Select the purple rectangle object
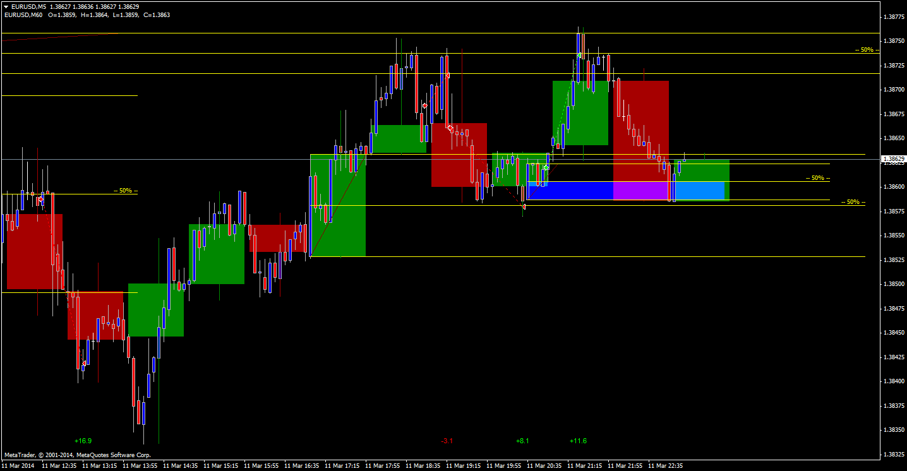 pos(641,191)
